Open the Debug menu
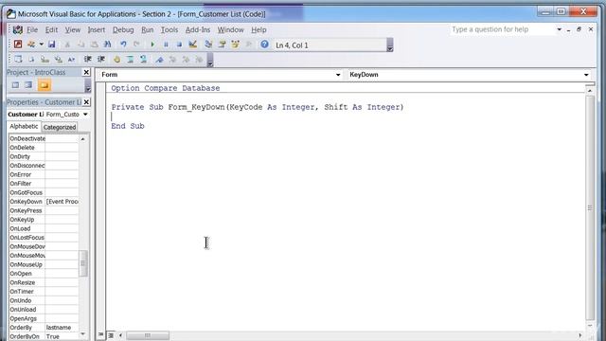 click(x=123, y=29)
